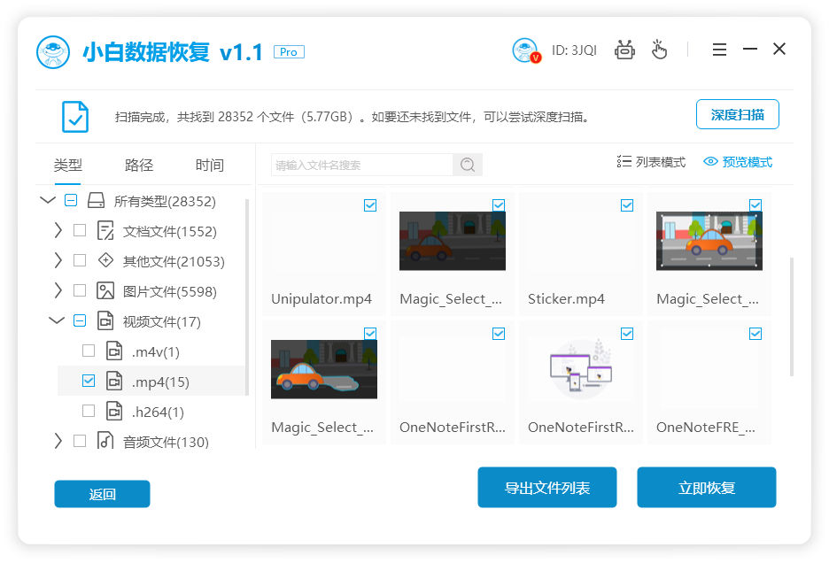Click the audio files music icon
This screenshot has width=829, height=563.
[x=105, y=440]
